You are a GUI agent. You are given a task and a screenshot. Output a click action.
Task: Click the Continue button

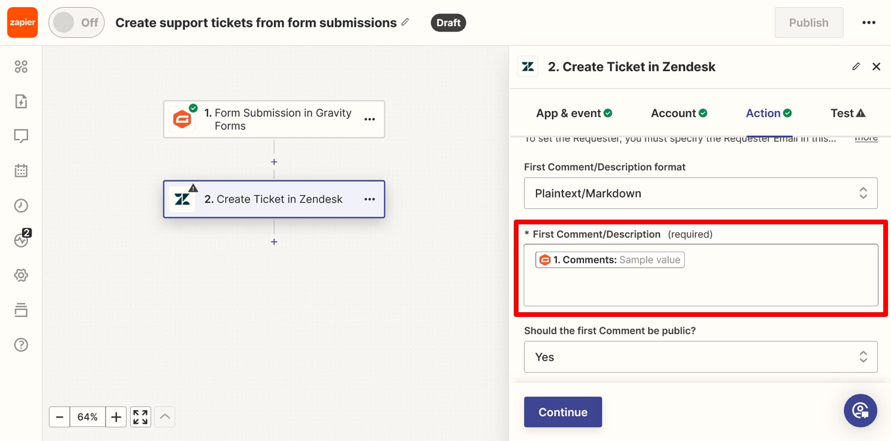pyautogui.click(x=563, y=412)
